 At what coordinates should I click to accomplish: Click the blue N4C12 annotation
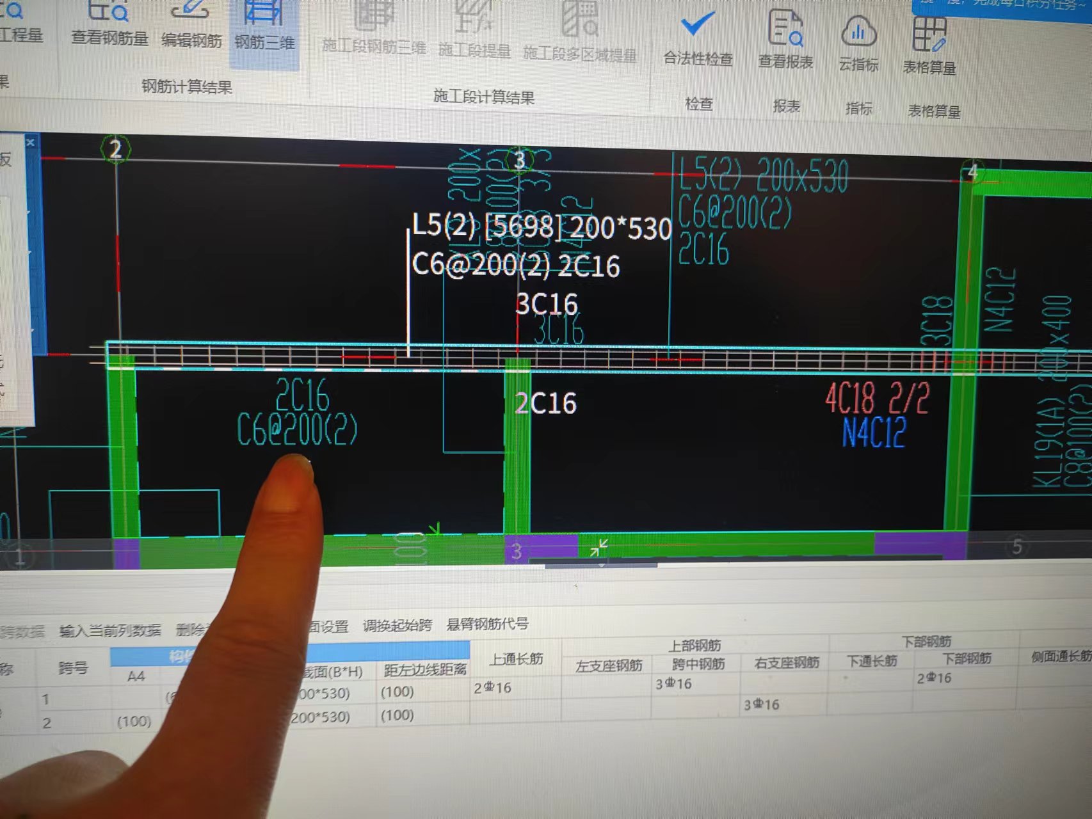pyautogui.click(x=874, y=433)
